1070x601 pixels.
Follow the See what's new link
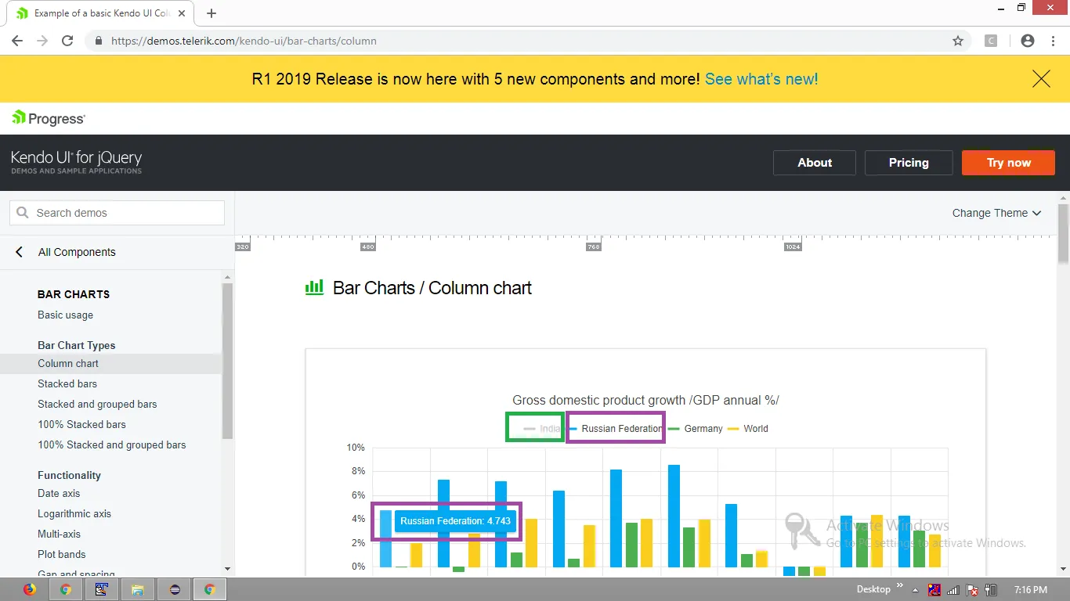[x=761, y=79]
